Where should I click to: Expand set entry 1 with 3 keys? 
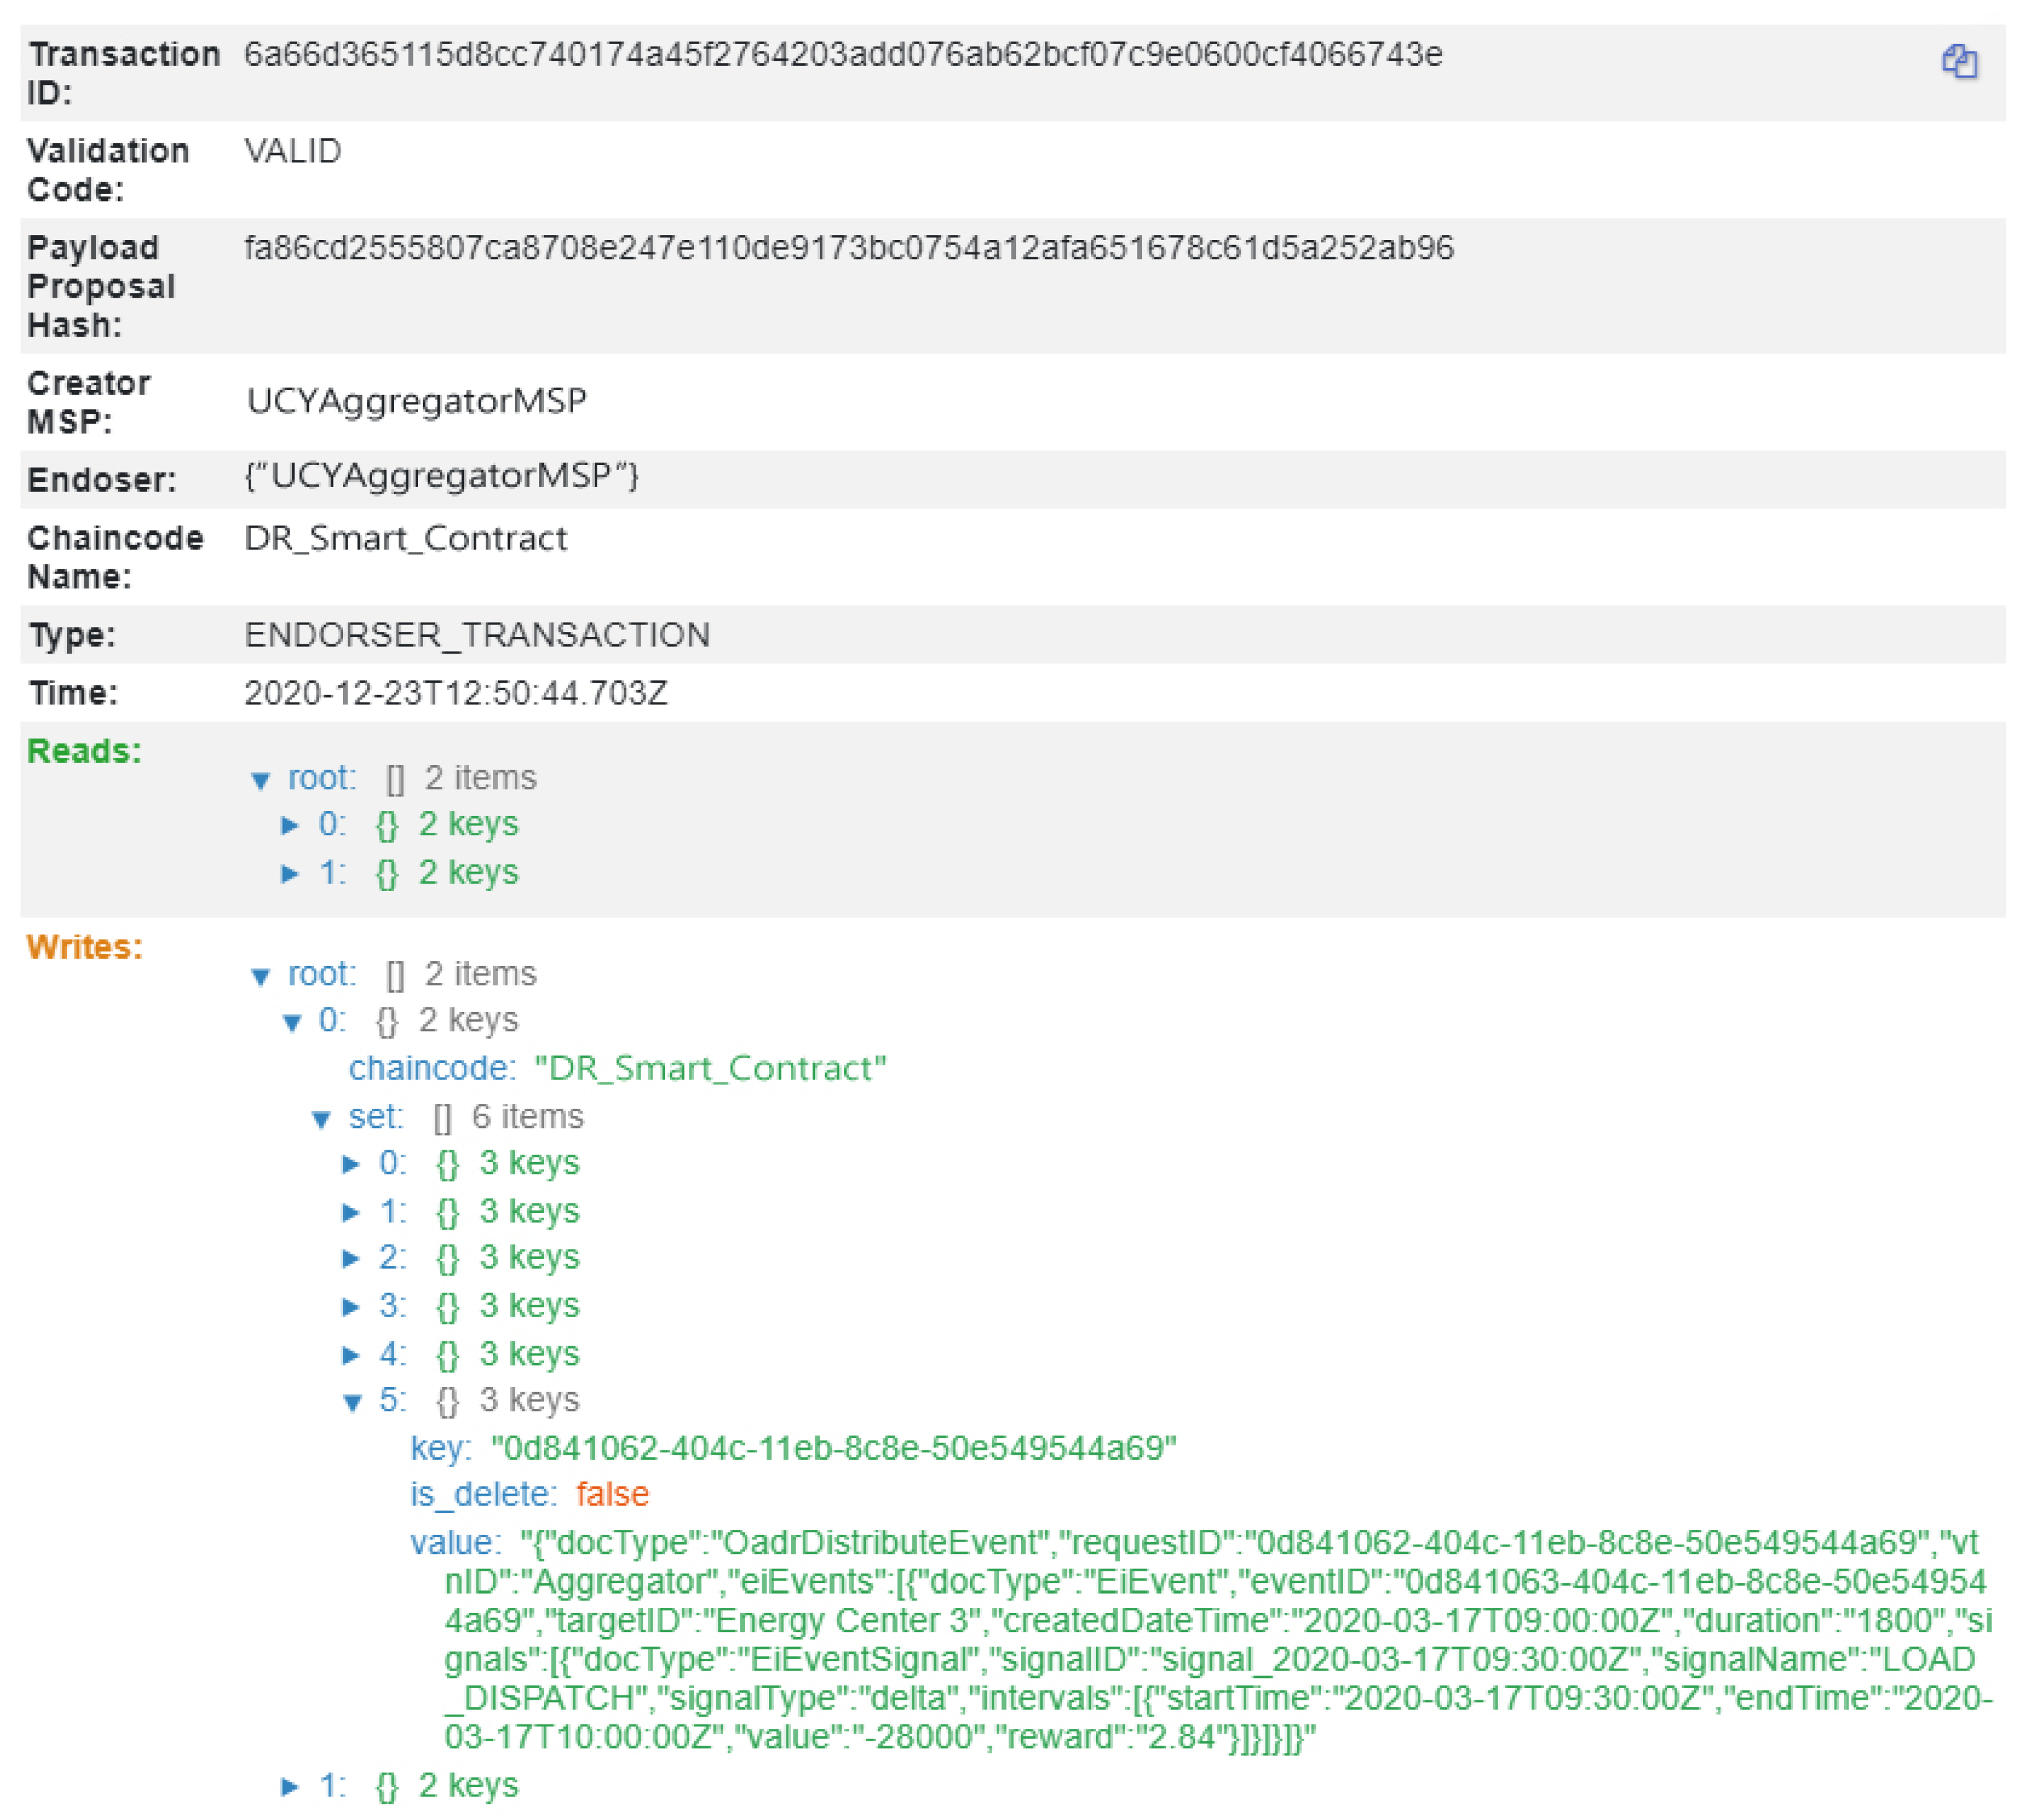coord(351,1212)
